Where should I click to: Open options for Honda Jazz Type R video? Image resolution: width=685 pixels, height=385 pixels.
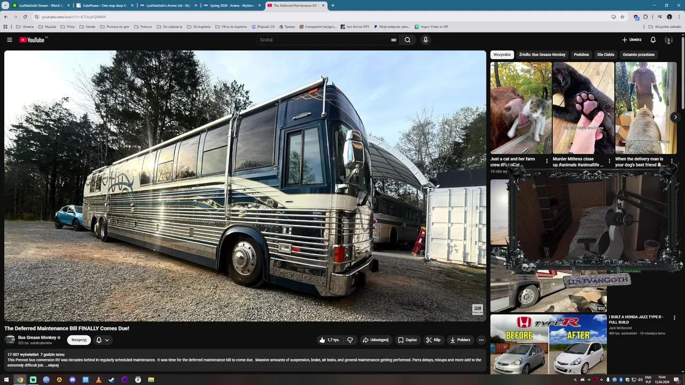click(674, 318)
